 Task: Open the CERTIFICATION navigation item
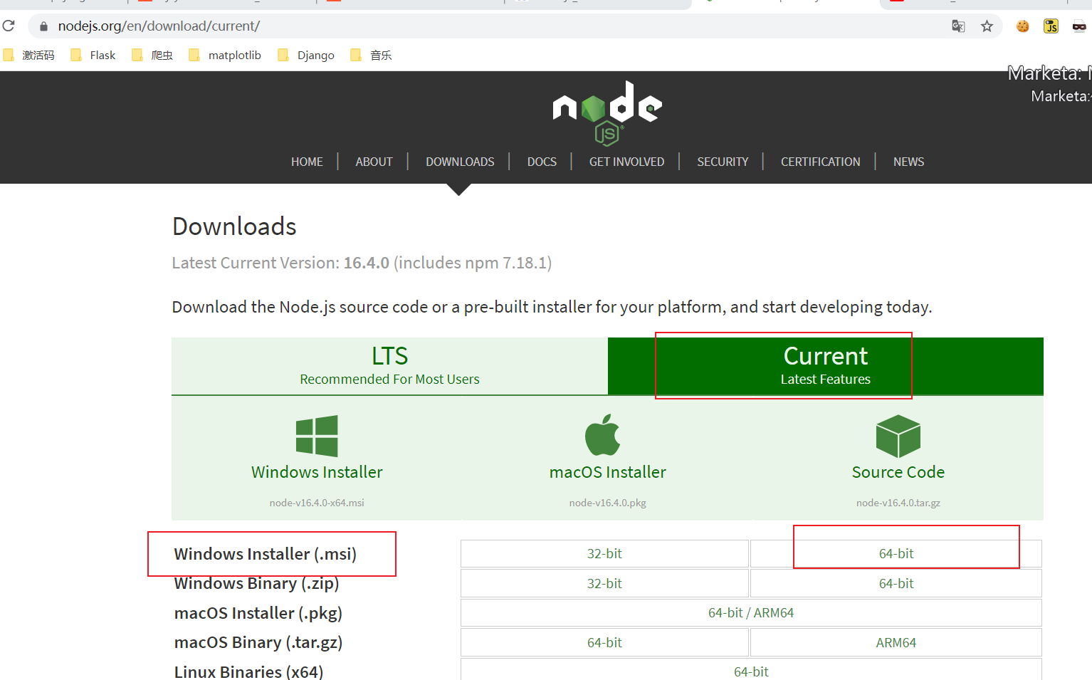click(x=820, y=162)
